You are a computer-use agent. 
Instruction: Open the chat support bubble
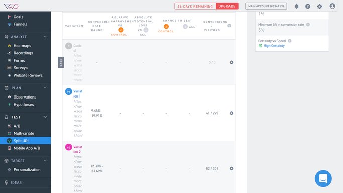click(323, 178)
